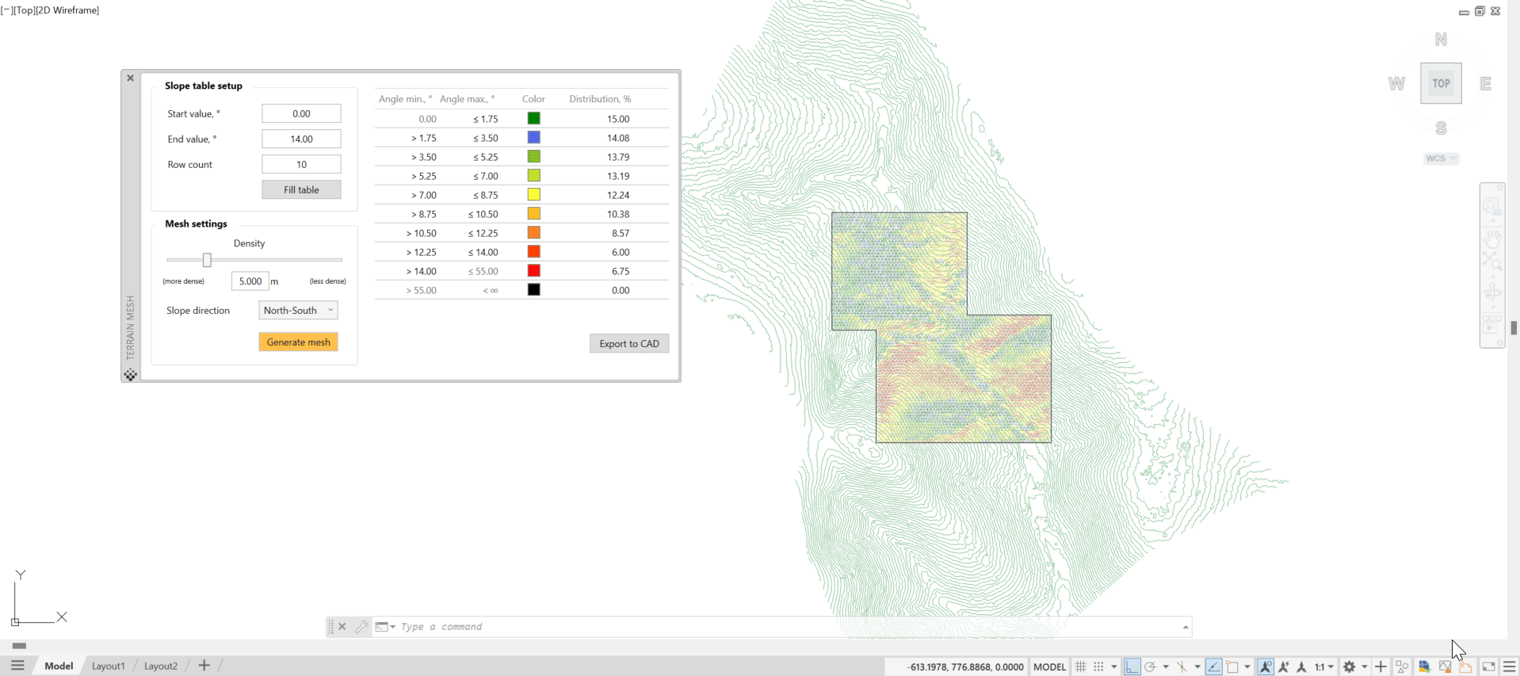Open the workspace switching gear icon

(x=1349, y=666)
